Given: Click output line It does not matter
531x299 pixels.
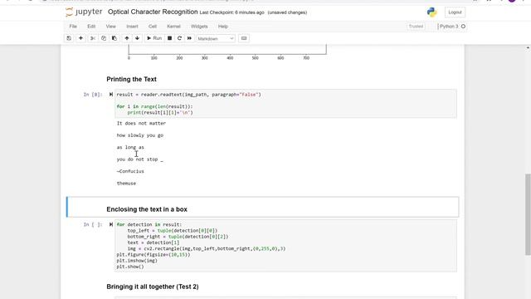Looking at the screenshot, I should 141,124.
